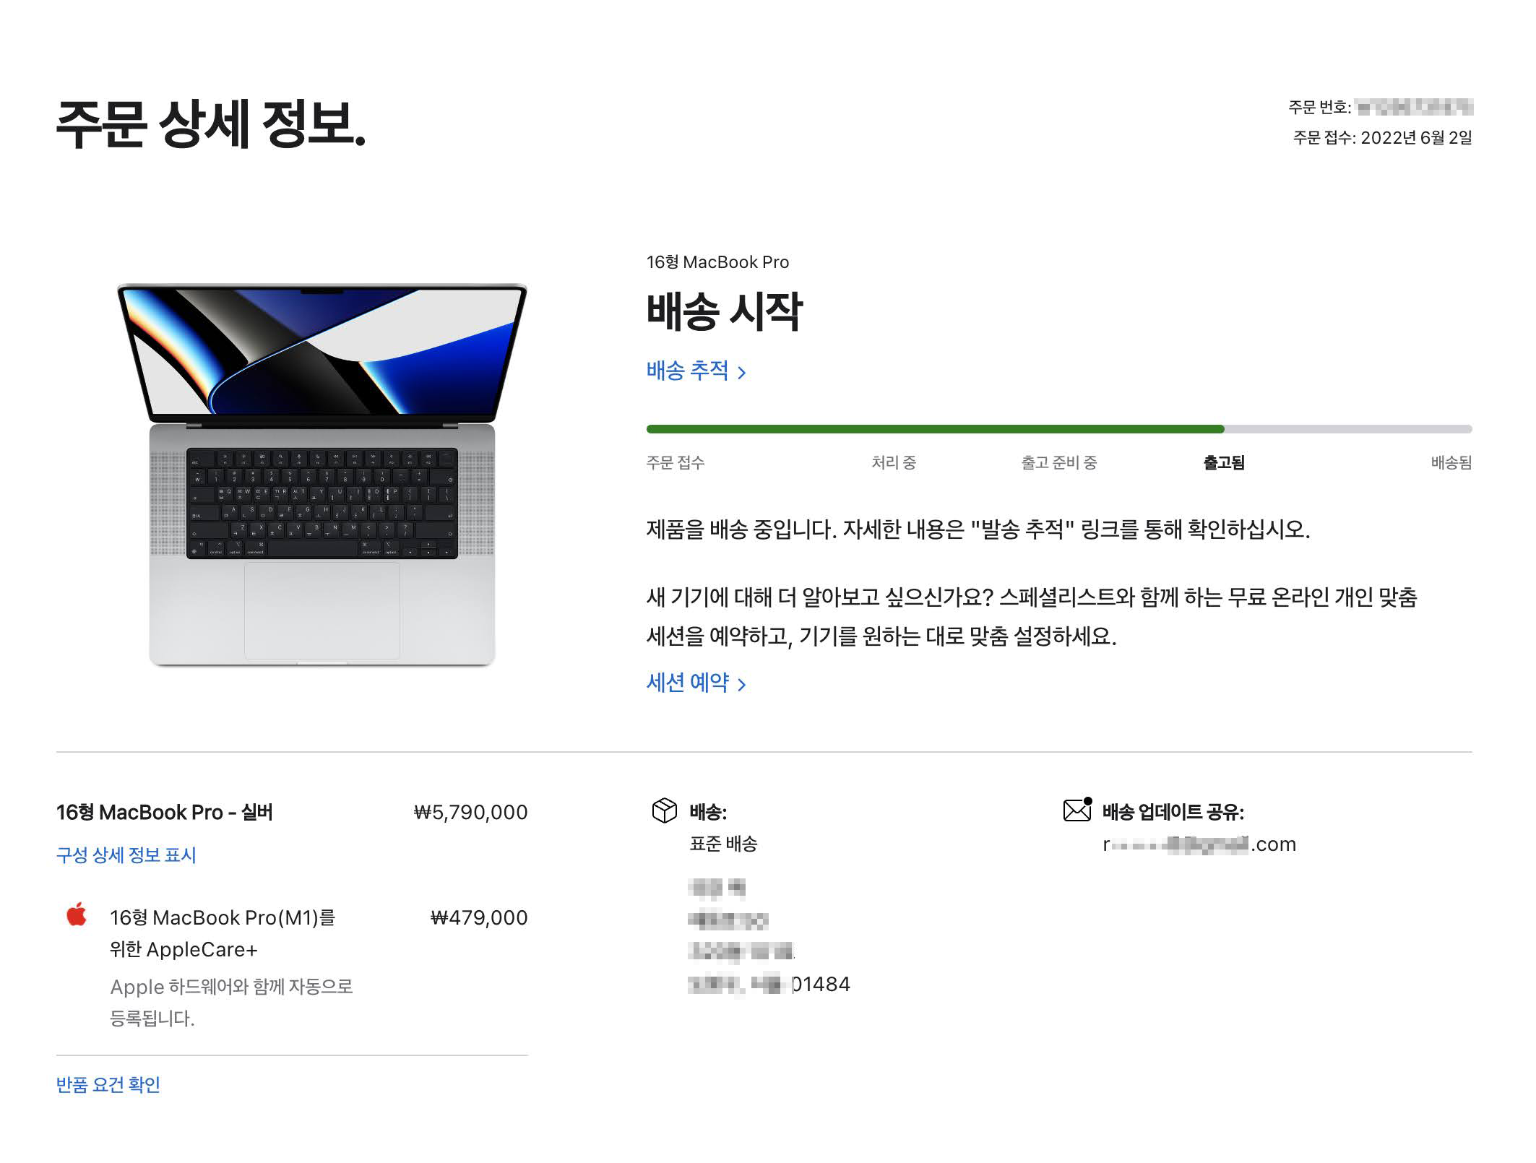Image resolution: width=1536 pixels, height=1163 pixels.
Task: Expand 구성 상세 정보 표시 configuration details
Action: (x=126, y=855)
